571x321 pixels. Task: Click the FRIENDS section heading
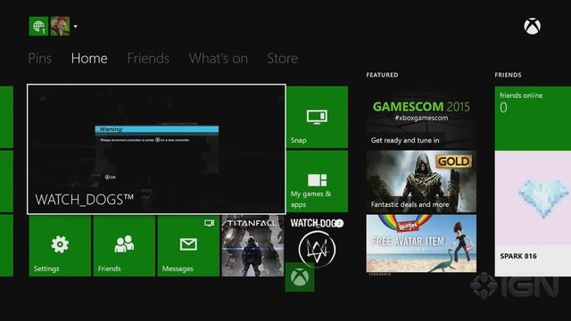[x=508, y=75]
